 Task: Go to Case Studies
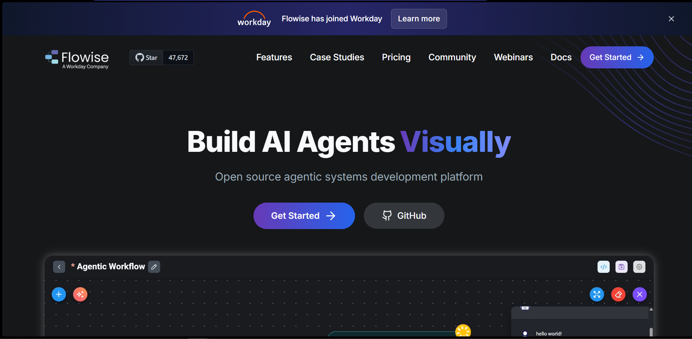tap(337, 57)
